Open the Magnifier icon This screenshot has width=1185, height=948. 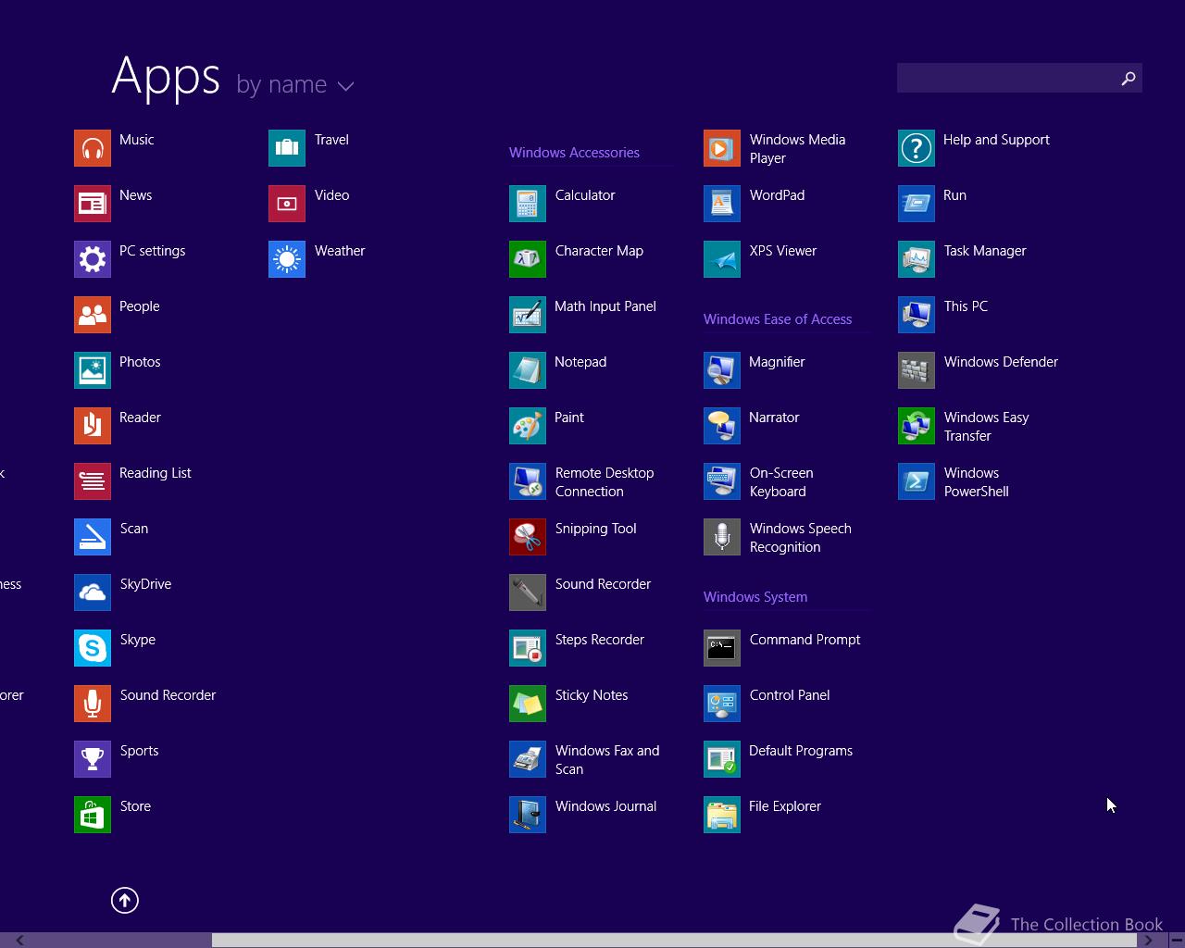(722, 370)
